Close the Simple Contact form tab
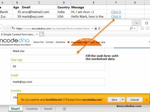 tap(37, 34)
